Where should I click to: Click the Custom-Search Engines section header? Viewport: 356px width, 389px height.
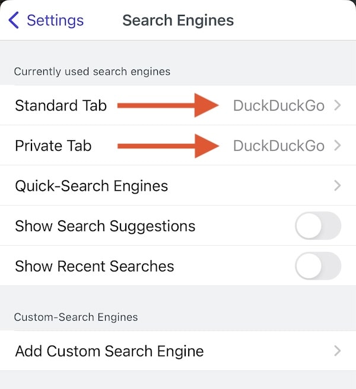coord(76,317)
